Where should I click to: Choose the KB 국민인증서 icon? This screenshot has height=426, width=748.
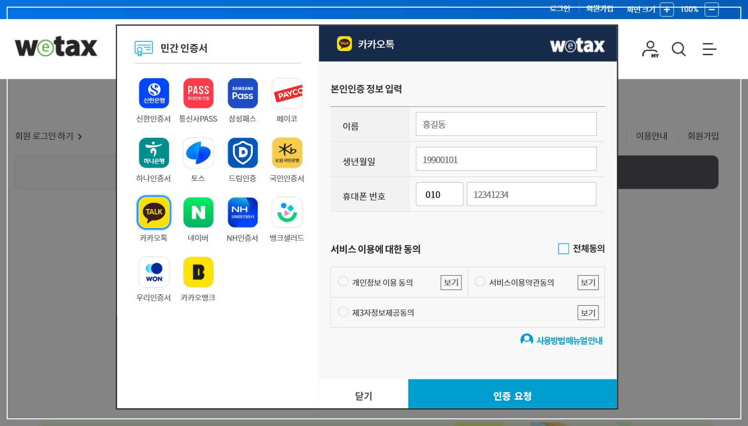pos(287,153)
